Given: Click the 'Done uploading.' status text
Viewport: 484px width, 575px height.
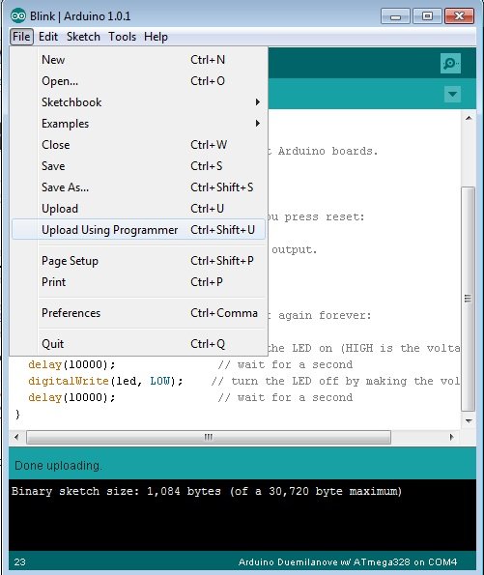Looking at the screenshot, I should point(59,466).
